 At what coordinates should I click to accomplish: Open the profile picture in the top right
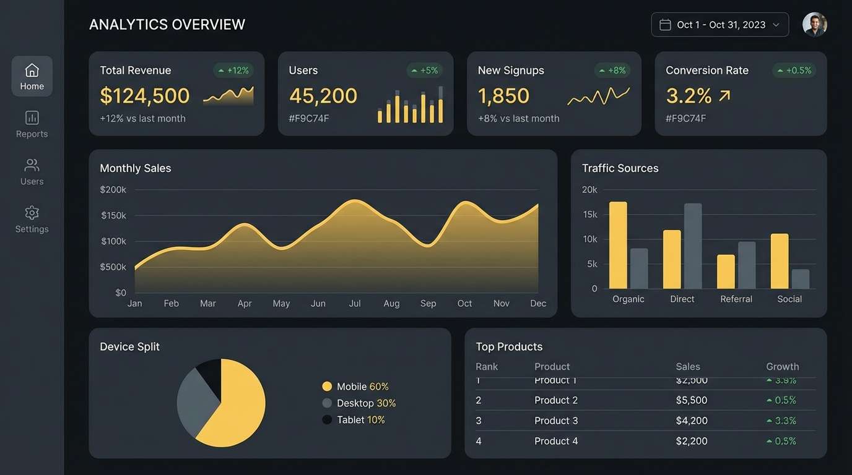815,24
